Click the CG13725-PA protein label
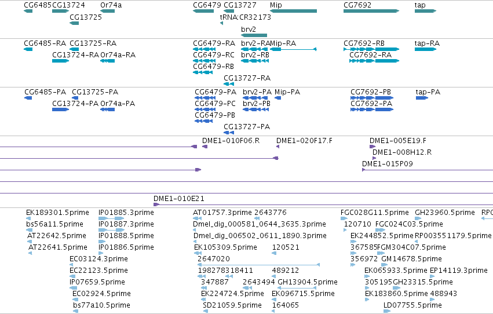The width and height of the screenshot is (493, 314). pos(95,92)
